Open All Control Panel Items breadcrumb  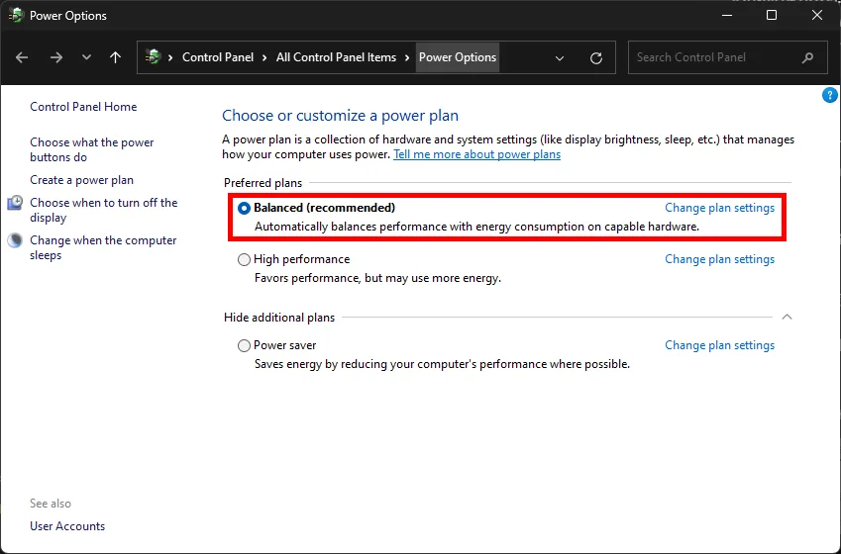point(336,57)
